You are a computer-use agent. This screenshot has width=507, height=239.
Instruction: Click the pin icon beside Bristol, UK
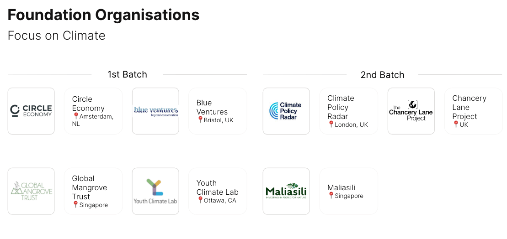point(200,119)
